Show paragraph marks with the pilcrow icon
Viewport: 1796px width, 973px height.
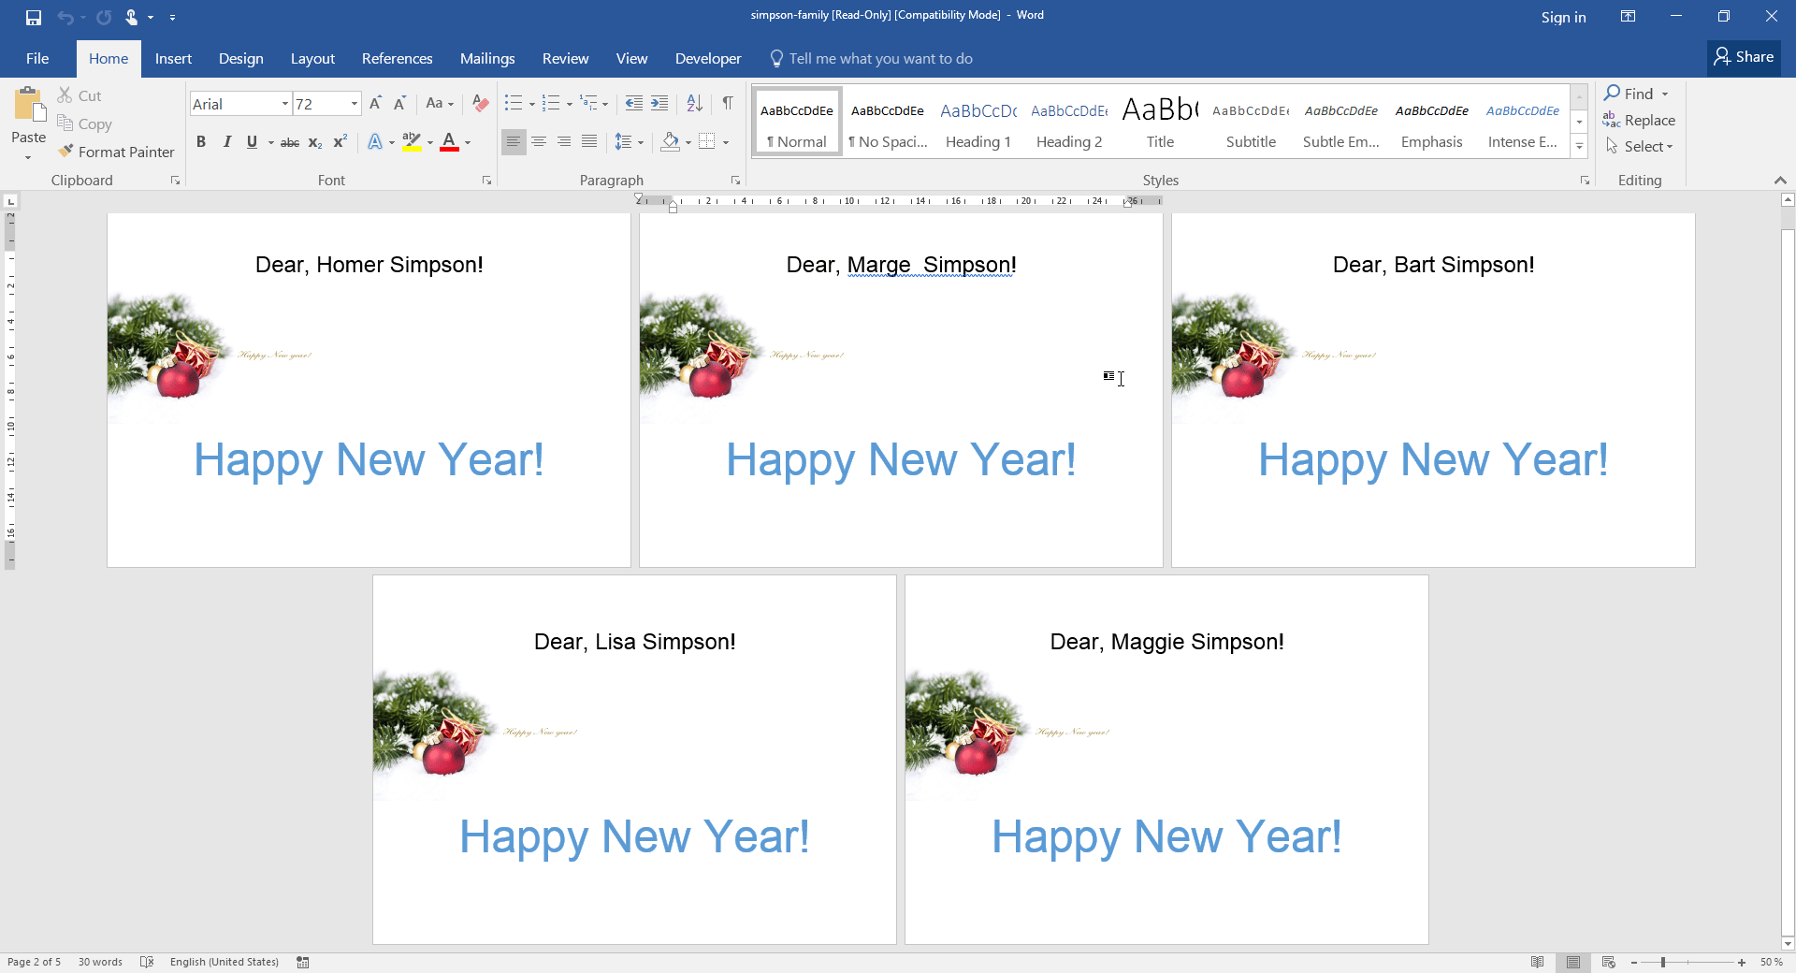729,103
